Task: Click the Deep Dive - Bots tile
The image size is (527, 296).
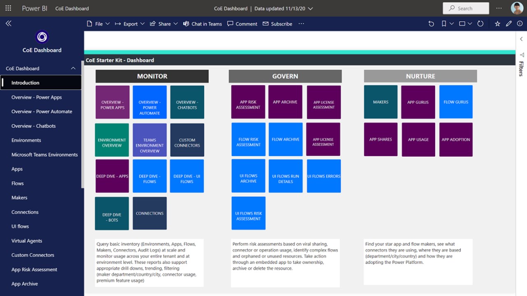Action: pyautogui.click(x=112, y=213)
